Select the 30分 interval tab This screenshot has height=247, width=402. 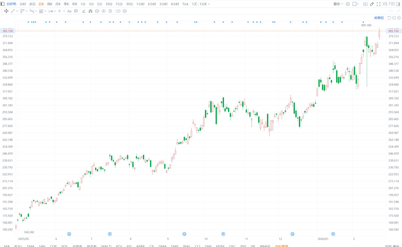tap(129, 4)
